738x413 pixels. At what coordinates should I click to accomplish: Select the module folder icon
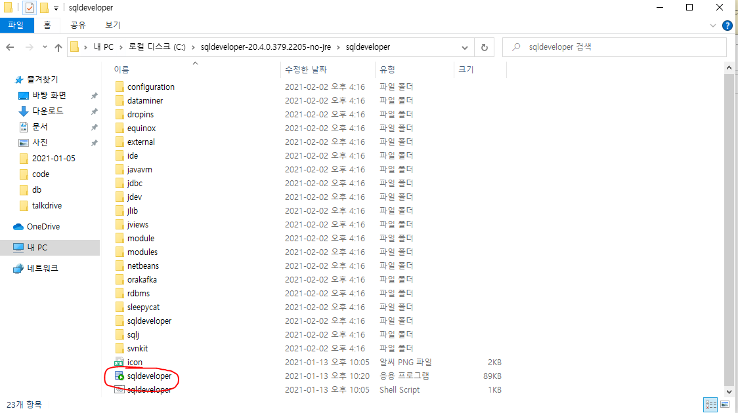119,238
